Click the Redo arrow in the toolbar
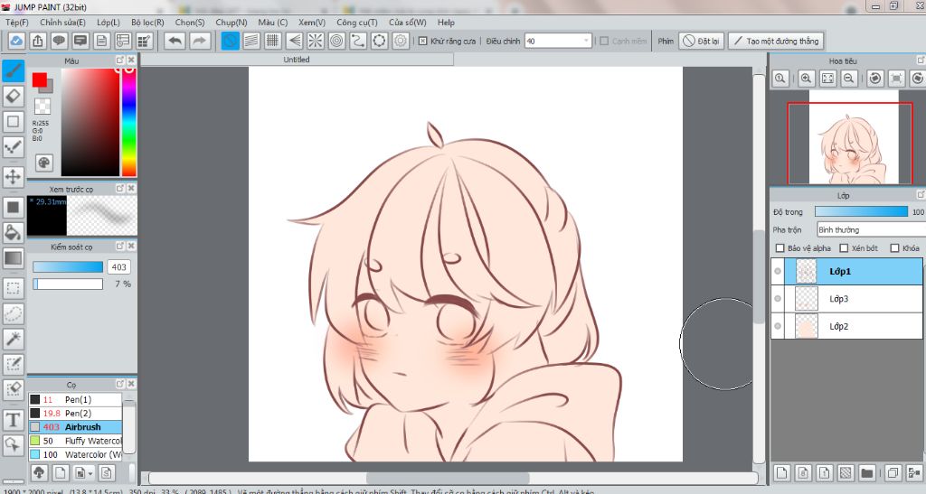Image resolution: width=926 pixels, height=494 pixels. [x=200, y=41]
